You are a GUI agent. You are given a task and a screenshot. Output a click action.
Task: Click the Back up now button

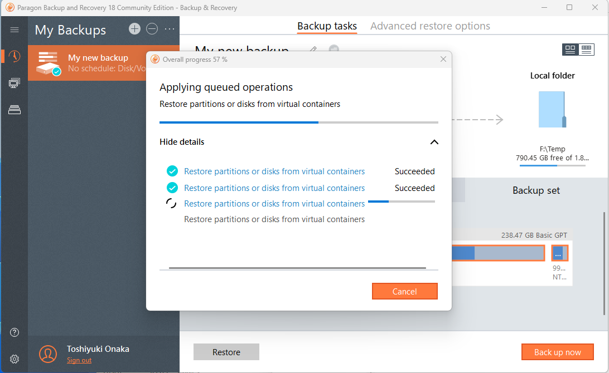pos(557,352)
